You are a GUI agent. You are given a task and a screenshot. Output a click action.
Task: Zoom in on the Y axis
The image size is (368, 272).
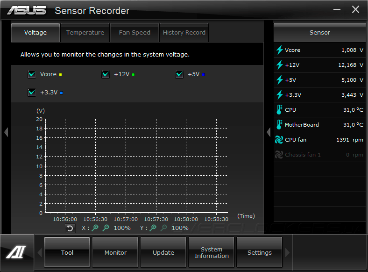click(153, 228)
